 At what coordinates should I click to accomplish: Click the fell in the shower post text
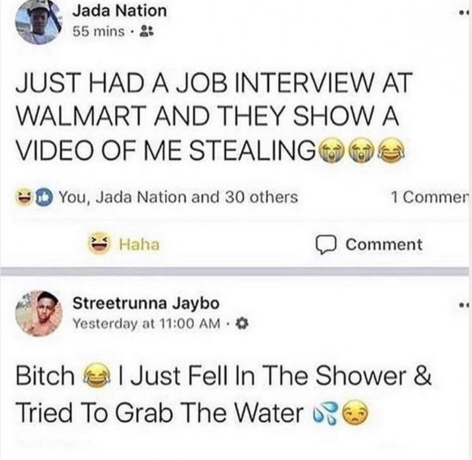click(223, 393)
